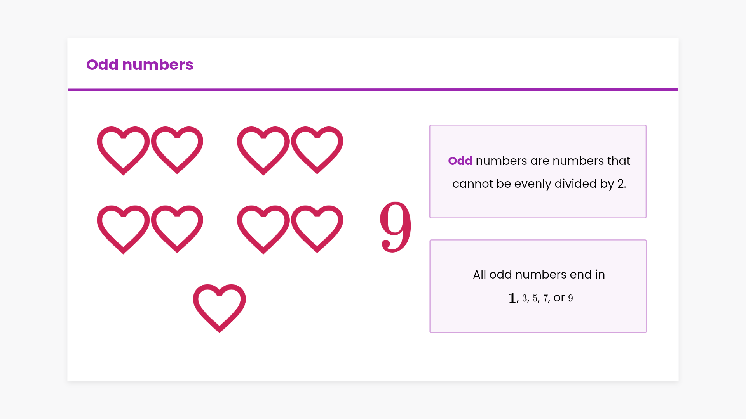746x419 pixels.
Task: Select the second heart in the second row
Action: coord(177,229)
